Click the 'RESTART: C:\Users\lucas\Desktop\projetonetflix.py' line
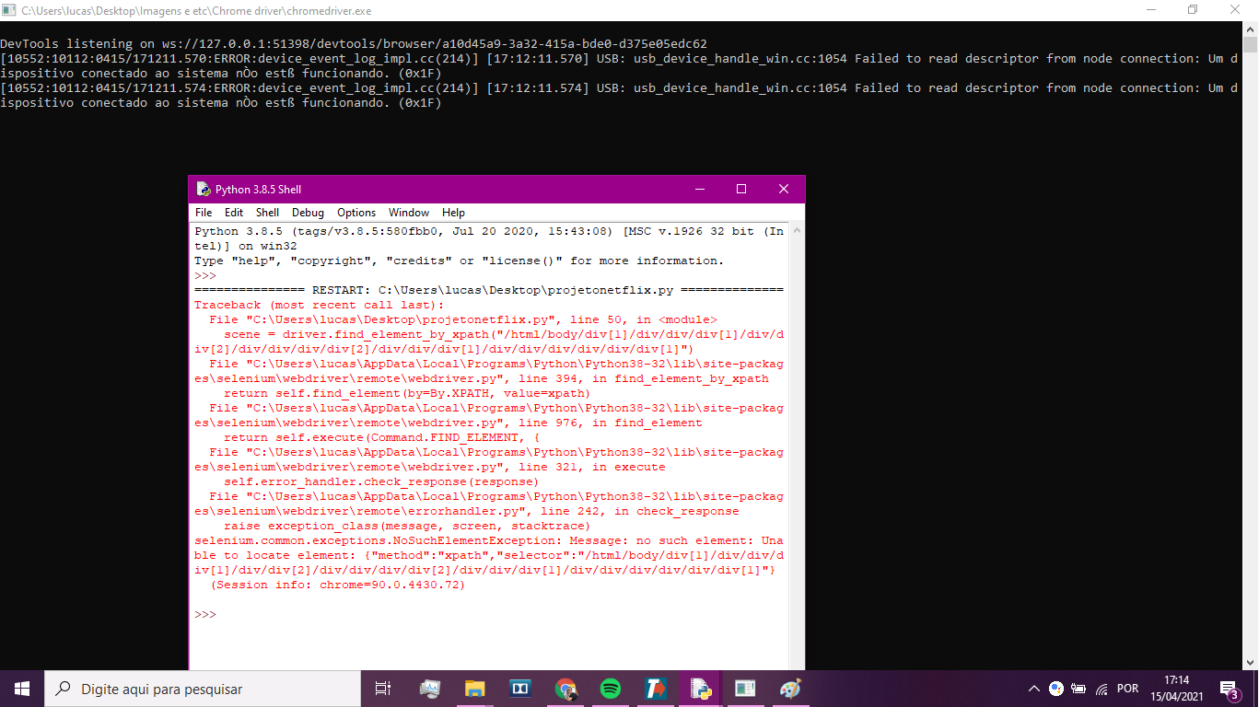The width and height of the screenshot is (1259, 707). pos(489,290)
